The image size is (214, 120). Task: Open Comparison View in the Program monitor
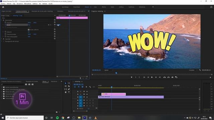click(x=176, y=77)
